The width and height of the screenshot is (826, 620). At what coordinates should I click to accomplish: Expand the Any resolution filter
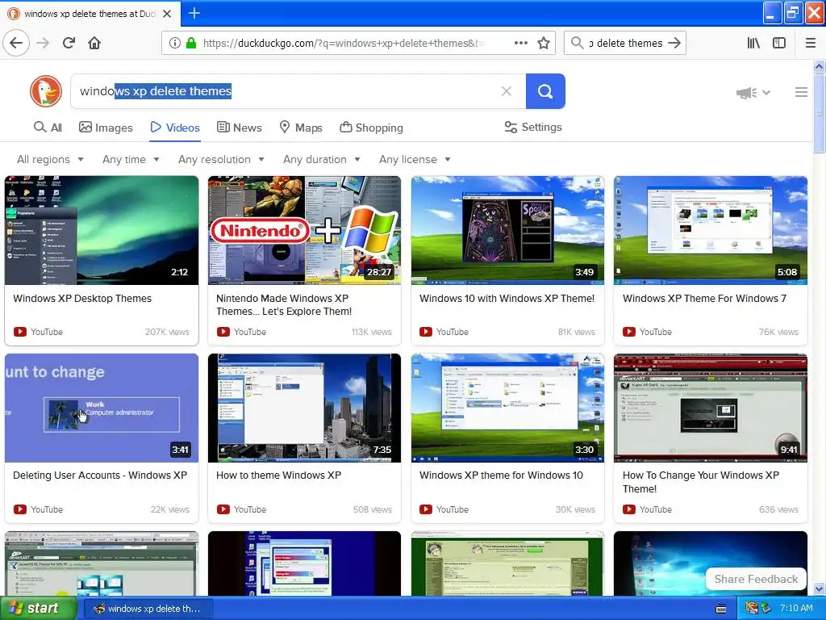click(221, 159)
